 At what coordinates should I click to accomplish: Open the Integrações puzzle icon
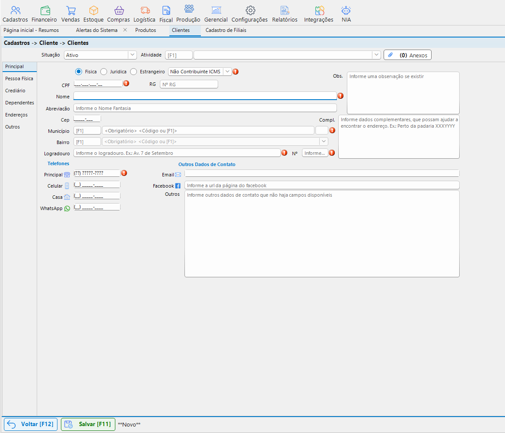319,11
